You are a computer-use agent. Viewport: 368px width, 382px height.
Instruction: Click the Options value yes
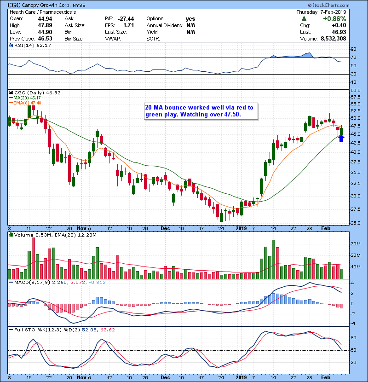point(190,19)
